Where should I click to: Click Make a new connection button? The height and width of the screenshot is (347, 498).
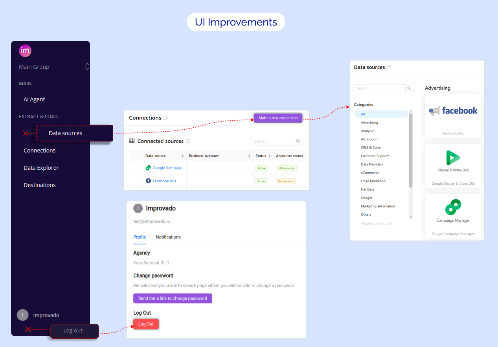point(278,118)
